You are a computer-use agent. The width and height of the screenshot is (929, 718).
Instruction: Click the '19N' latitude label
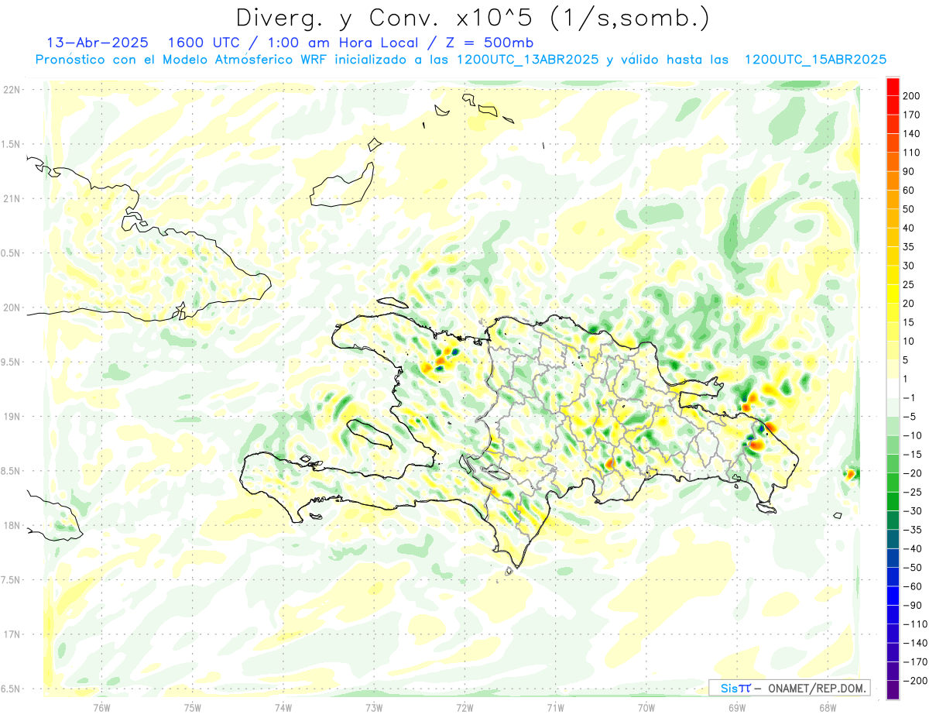12,417
